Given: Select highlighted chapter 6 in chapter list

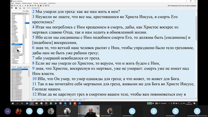Looking at the screenshot, I should [x=27, y=23].
